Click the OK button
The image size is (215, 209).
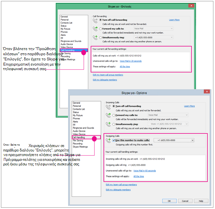click(169, 201)
